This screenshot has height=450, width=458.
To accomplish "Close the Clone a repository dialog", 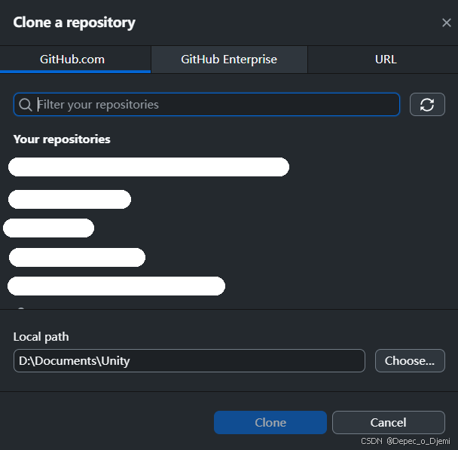I will tap(446, 23).
